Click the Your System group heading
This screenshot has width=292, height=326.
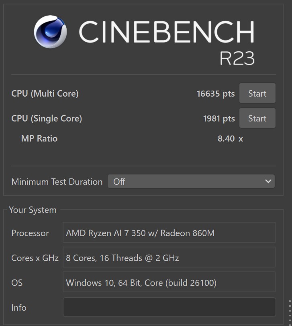[x=33, y=210]
